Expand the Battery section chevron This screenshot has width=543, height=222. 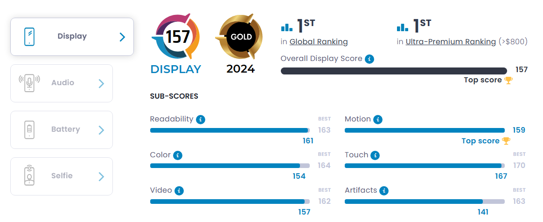pos(102,130)
